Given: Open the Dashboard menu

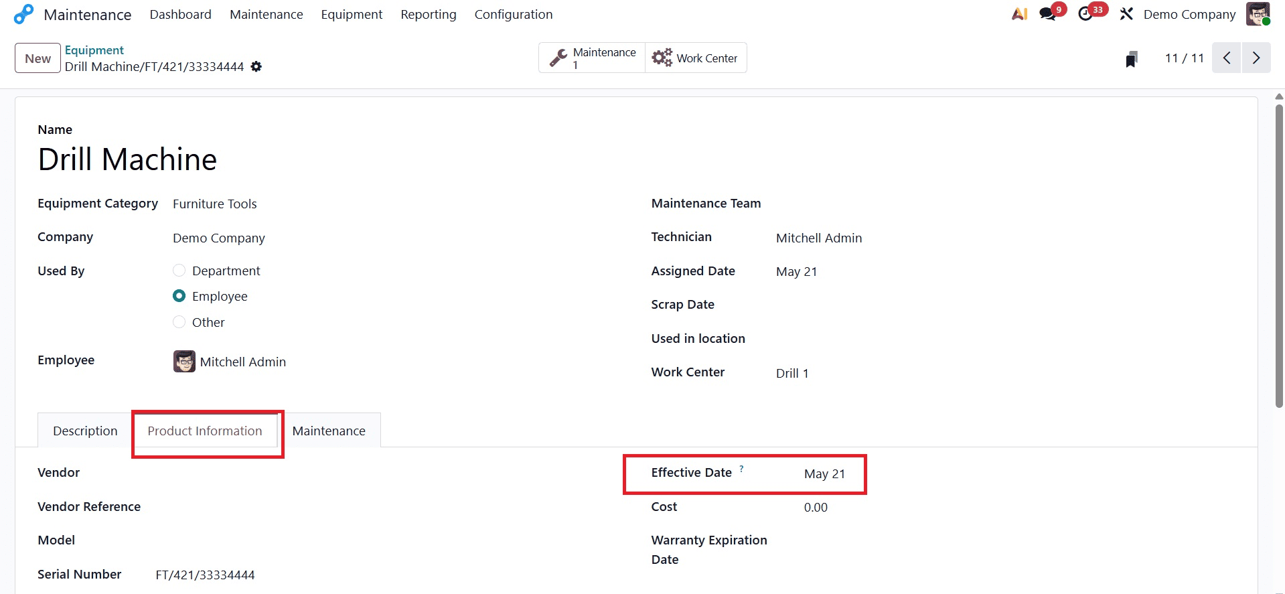Looking at the screenshot, I should 180,14.
